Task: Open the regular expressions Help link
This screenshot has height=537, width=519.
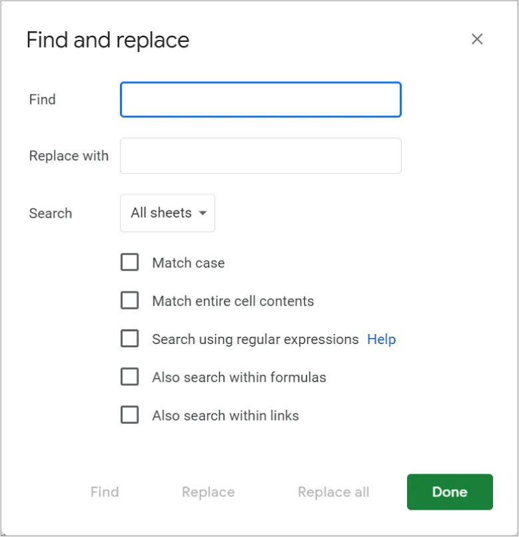Action: pyautogui.click(x=381, y=339)
